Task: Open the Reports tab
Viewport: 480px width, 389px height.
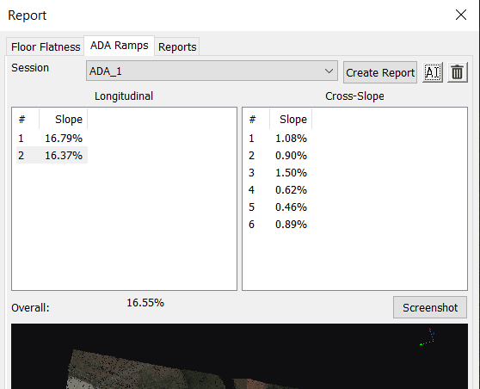Action: click(177, 46)
